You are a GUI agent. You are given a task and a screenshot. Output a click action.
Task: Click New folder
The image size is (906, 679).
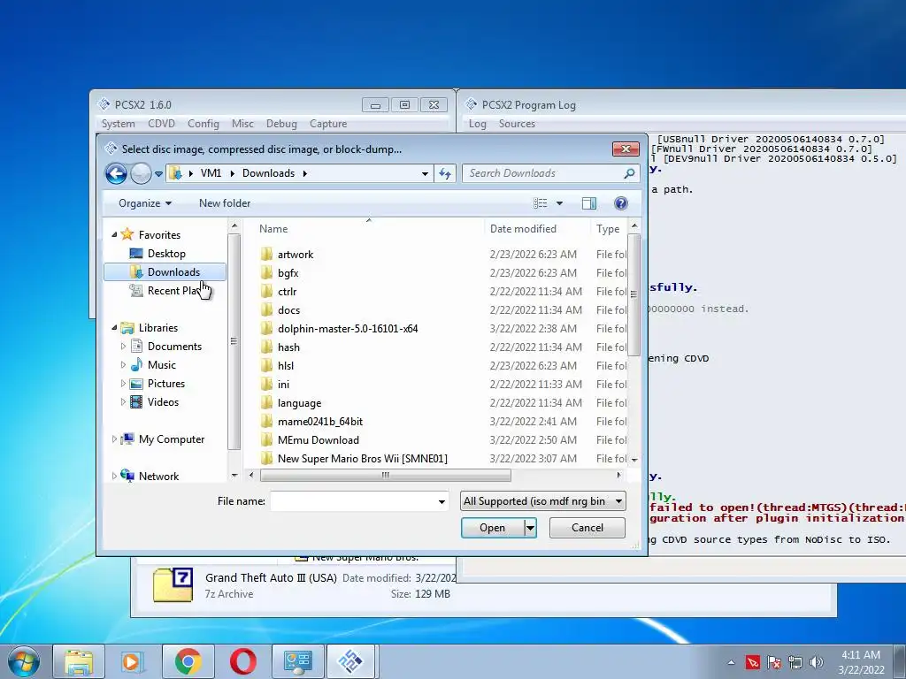(x=225, y=203)
